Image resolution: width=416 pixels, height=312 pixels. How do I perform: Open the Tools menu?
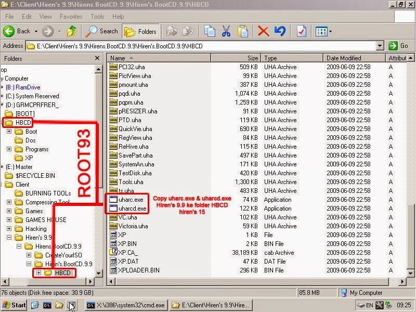[97, 17]
